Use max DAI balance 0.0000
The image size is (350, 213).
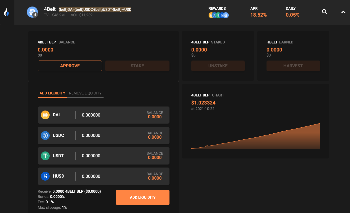[155, 117]
